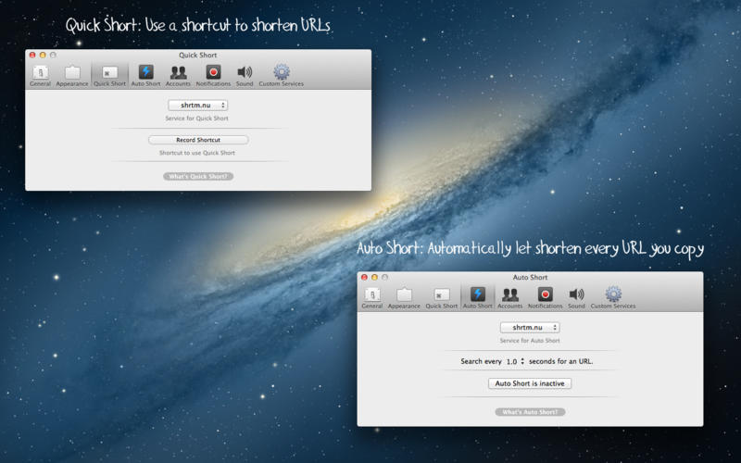Click 'Search every' text

[481, 361]
